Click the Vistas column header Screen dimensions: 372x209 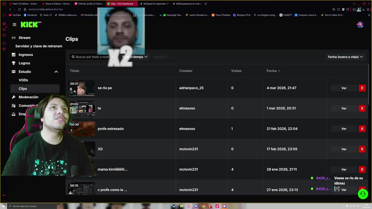236,71
